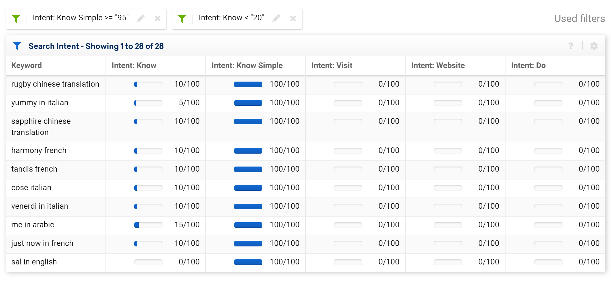Select keyword 'sal in english'
Viewport: 611px width, 283px height.
coord(34,262)
